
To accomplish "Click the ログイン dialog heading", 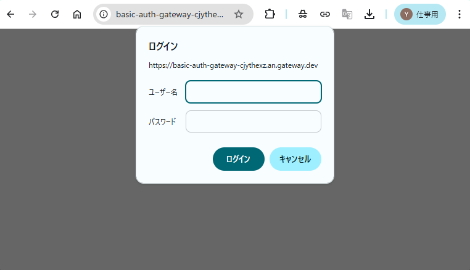I will click(163, 46).
